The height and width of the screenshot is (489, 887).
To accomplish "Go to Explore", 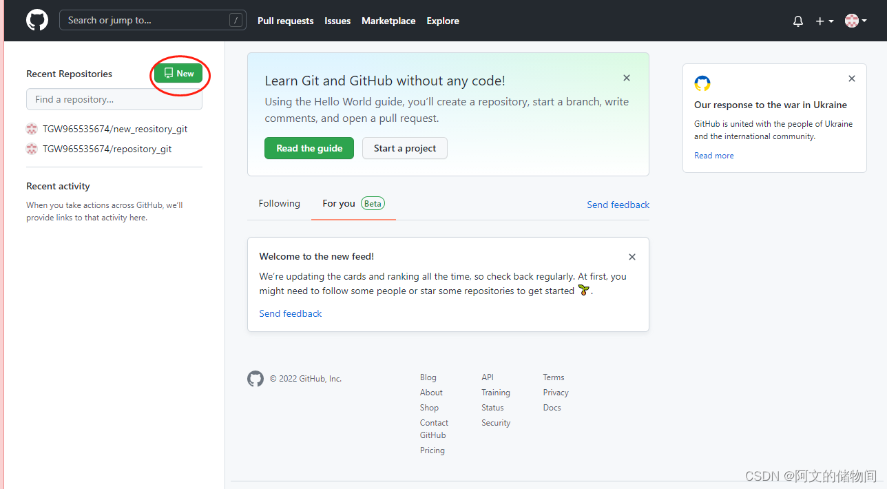I will click(x=443, y=21).
